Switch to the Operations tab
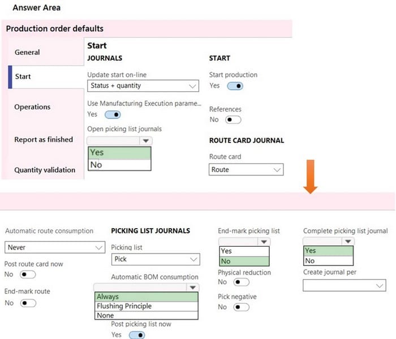Image resolution: width=396 pixels, height=339 pixels. pyautogui.click(x=32, y=107)
